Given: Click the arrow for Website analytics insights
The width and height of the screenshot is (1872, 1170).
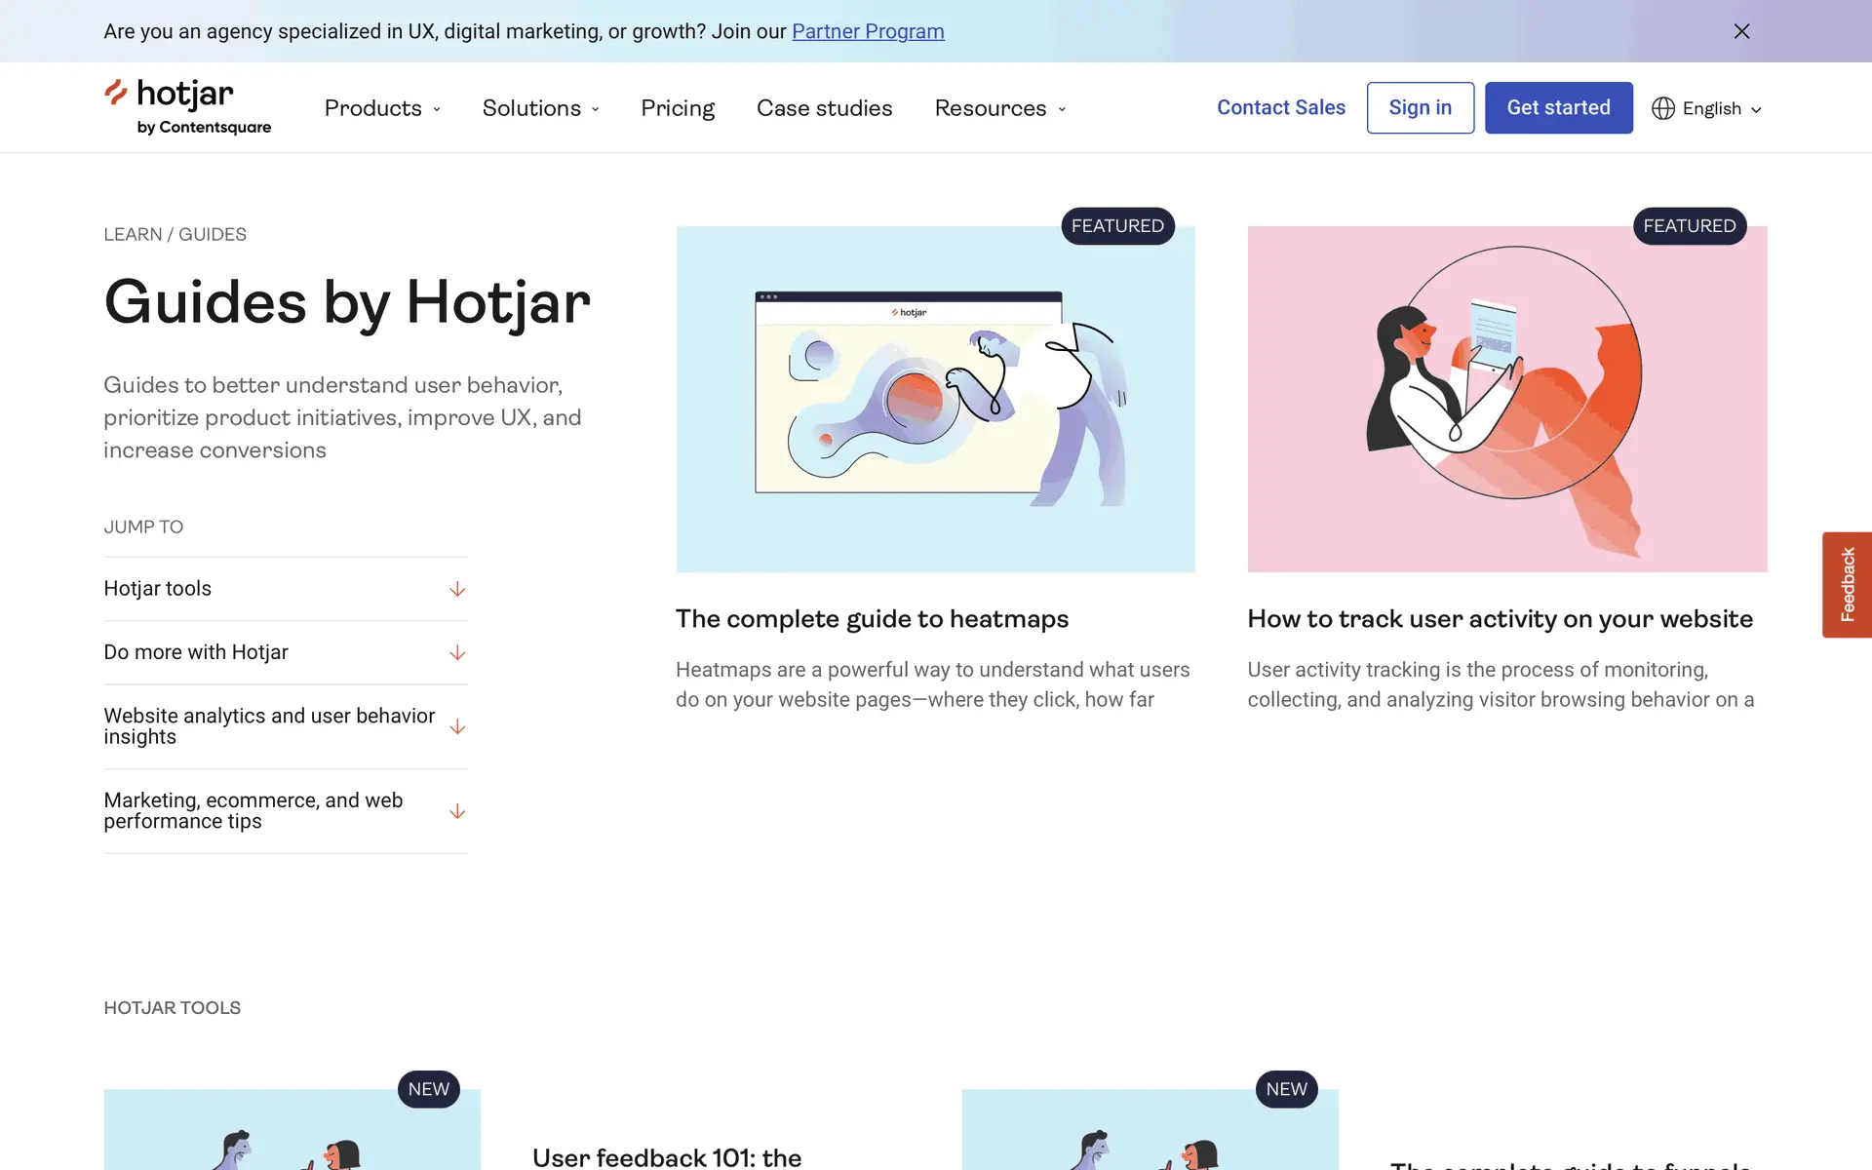Looking at the screenshot, I should [457, 726].
